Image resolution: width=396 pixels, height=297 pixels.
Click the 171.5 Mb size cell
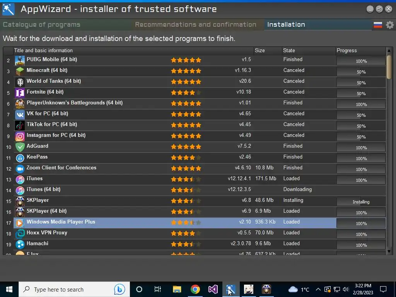266,179
